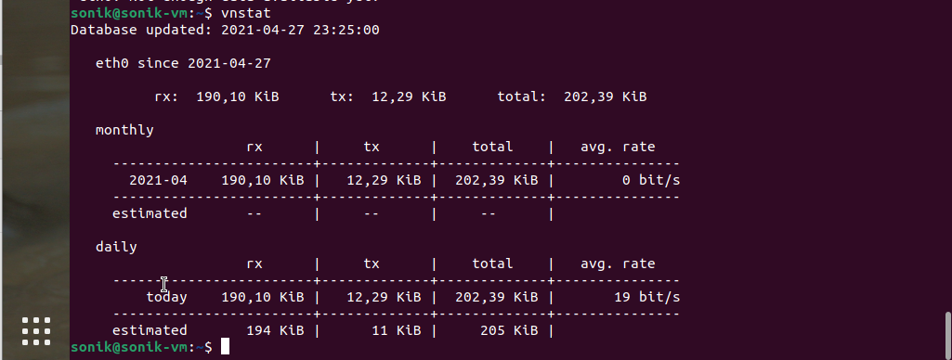Click the 'monthly' section heading

(124, 130)
